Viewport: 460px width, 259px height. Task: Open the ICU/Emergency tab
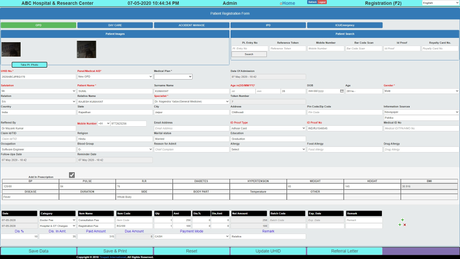click(345, 25)
